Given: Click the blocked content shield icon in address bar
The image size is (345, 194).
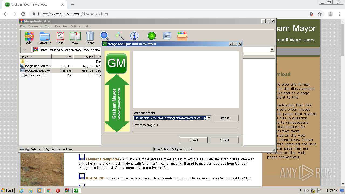Looking at the screenshot, I should [x=311, y=14].
